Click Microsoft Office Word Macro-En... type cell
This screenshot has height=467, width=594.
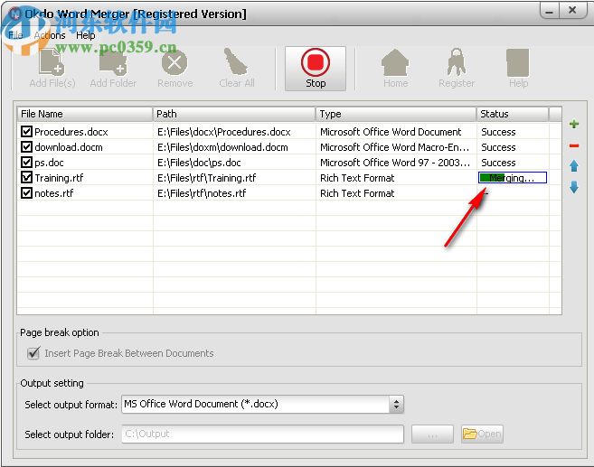394,147
